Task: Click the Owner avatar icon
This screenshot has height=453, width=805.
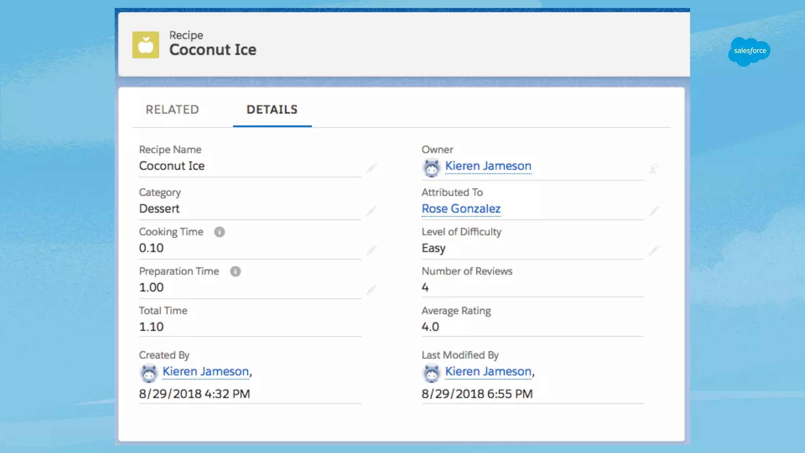Action: 431,168
